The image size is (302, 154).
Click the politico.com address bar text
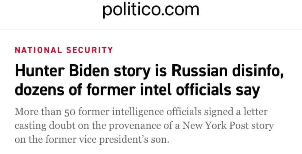151,10
